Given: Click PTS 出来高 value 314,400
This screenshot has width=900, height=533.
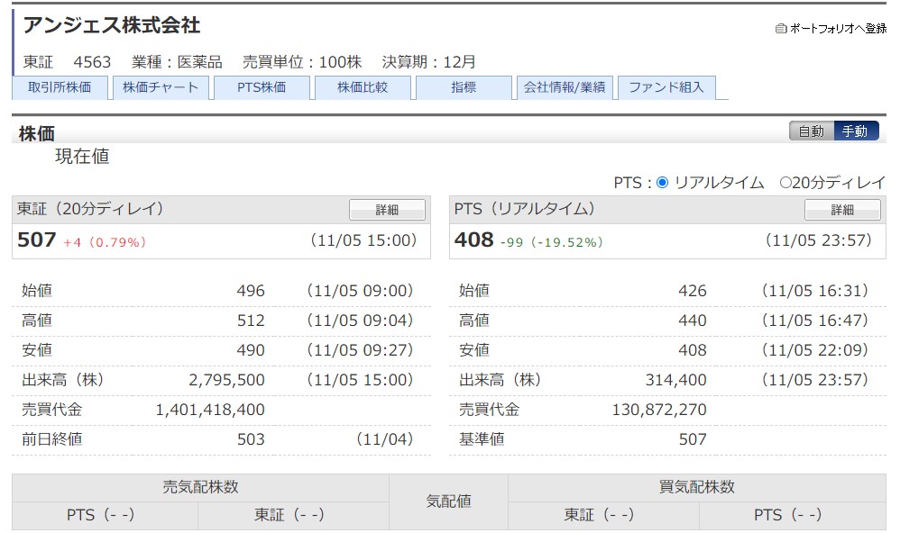Looking at the screenshot, I should click(x=676, y=380).
